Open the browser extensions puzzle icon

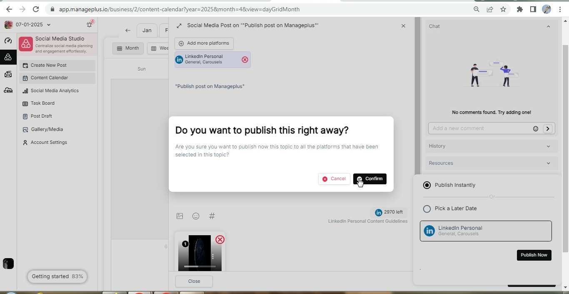click(520, 9)
